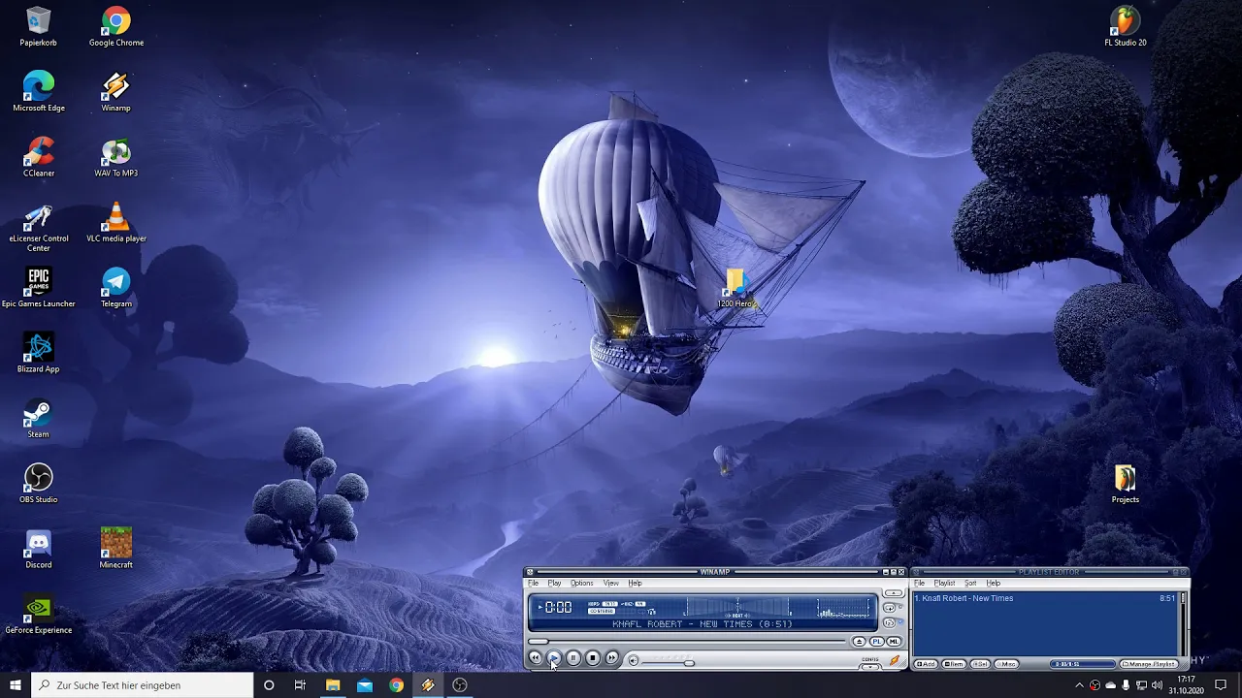1242x698 pixels.
Task: Click the Winamp lightning bolt logo
Action: tap(895, 660)
